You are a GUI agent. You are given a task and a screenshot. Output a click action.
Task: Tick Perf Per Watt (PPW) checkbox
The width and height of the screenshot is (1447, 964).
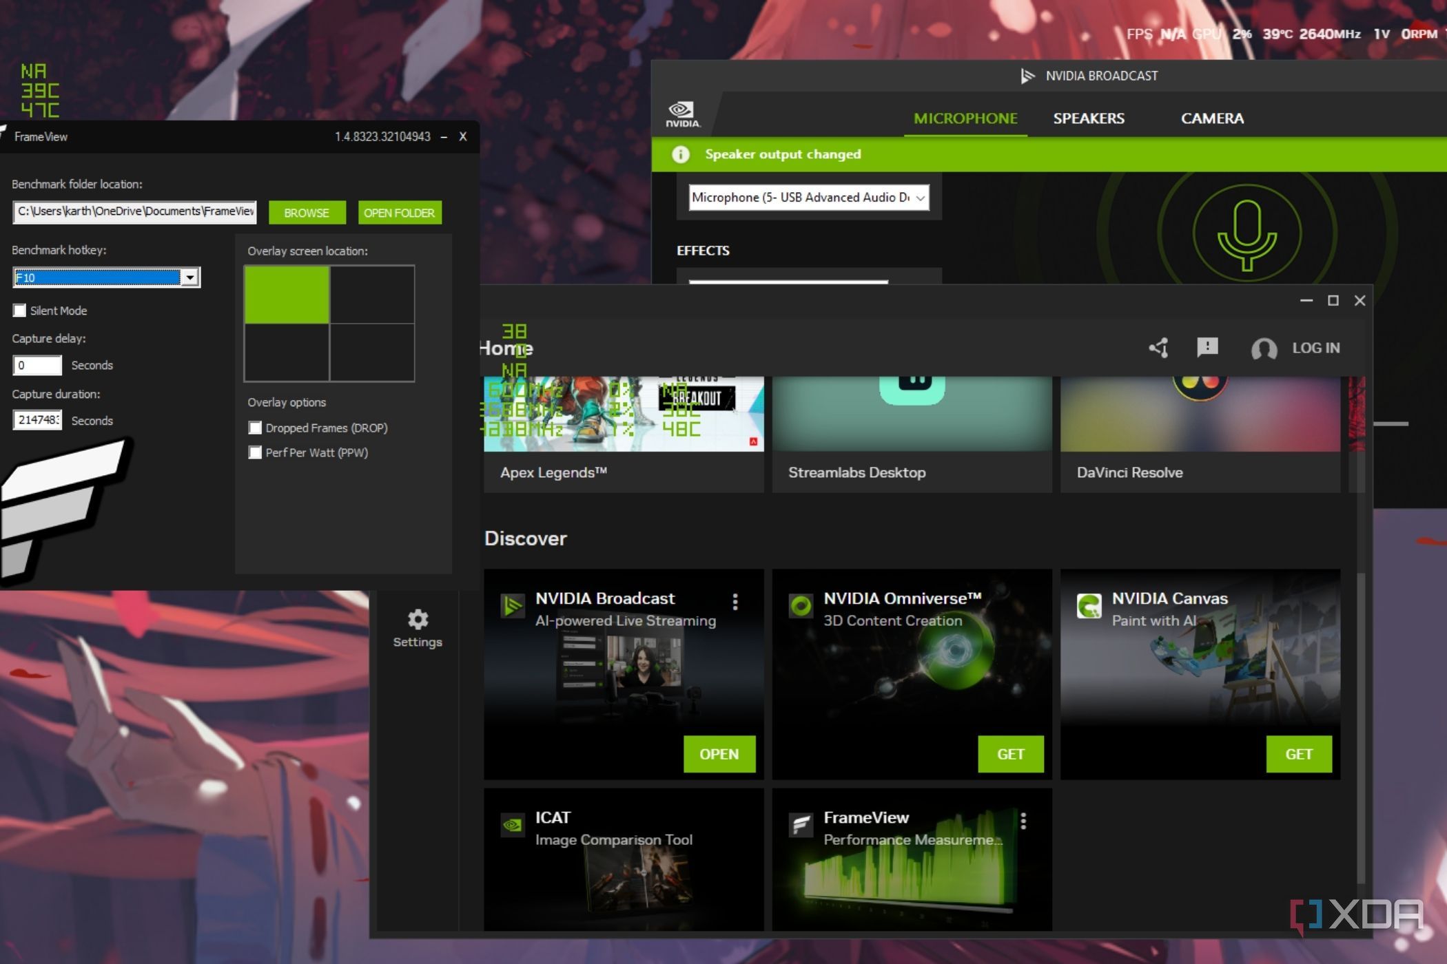tap(255, 452)
